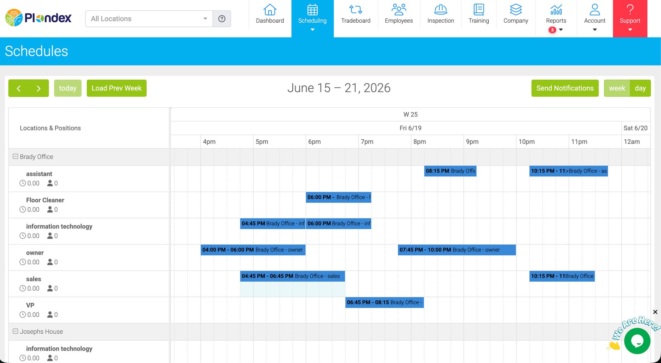Viewport: 661px width, 363px height.
Task: Collapse the Josephs House group
Action: (15, 331)
